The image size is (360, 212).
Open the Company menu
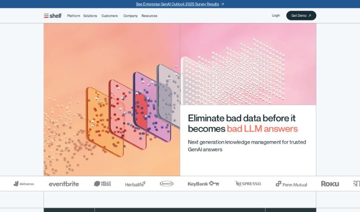[x=130, y=16]
